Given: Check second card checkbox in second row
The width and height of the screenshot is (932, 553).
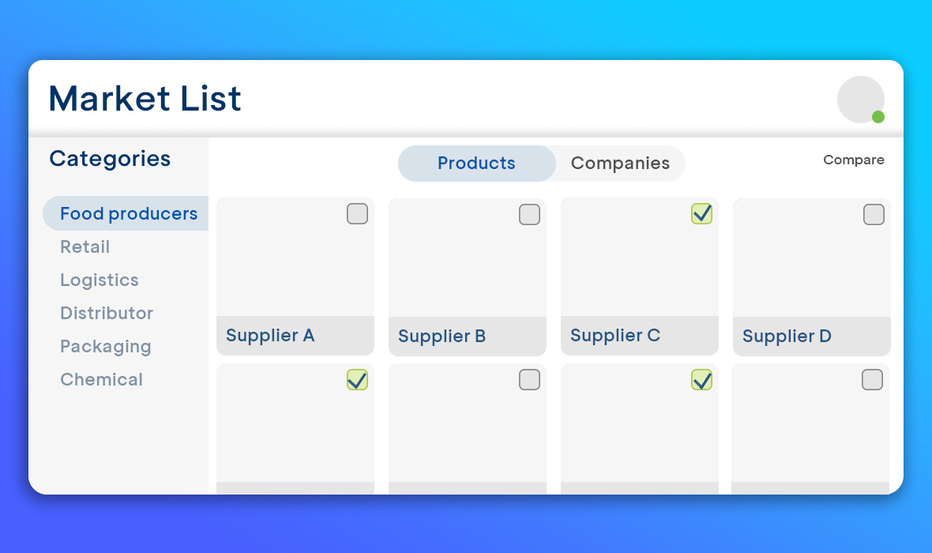Looking at the screenshot, I should pos(529,380).
